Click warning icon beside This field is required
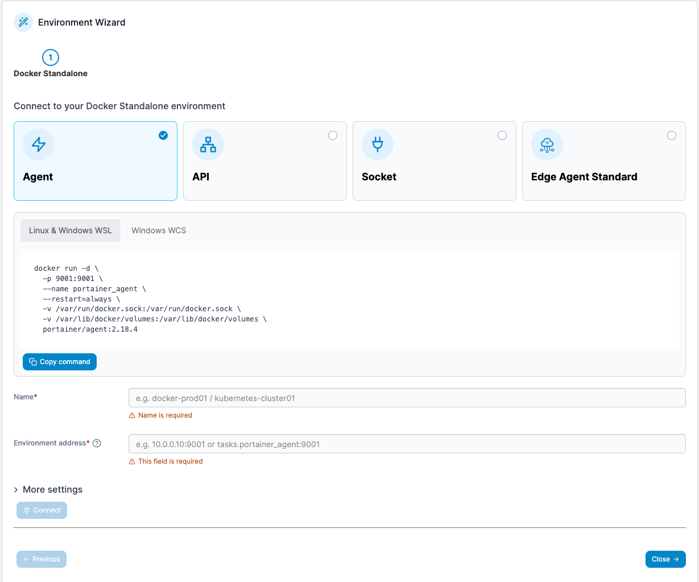 (x=132, y=461)
